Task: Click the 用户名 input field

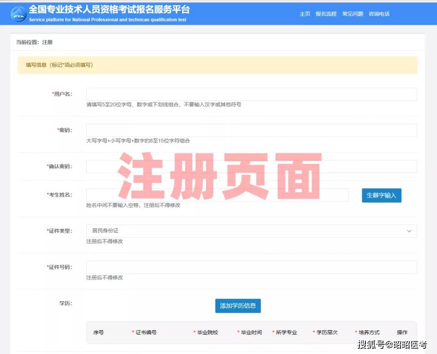Action: point(251,94)
